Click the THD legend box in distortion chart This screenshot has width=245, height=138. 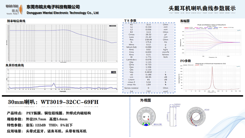coord(114,72)
